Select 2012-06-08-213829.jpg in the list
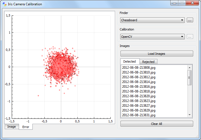The width and height of the screenshot is (201, 140). tap(154, 110)
